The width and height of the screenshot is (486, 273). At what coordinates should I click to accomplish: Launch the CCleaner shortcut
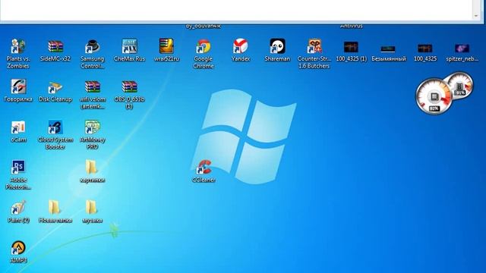click(204, 168)
